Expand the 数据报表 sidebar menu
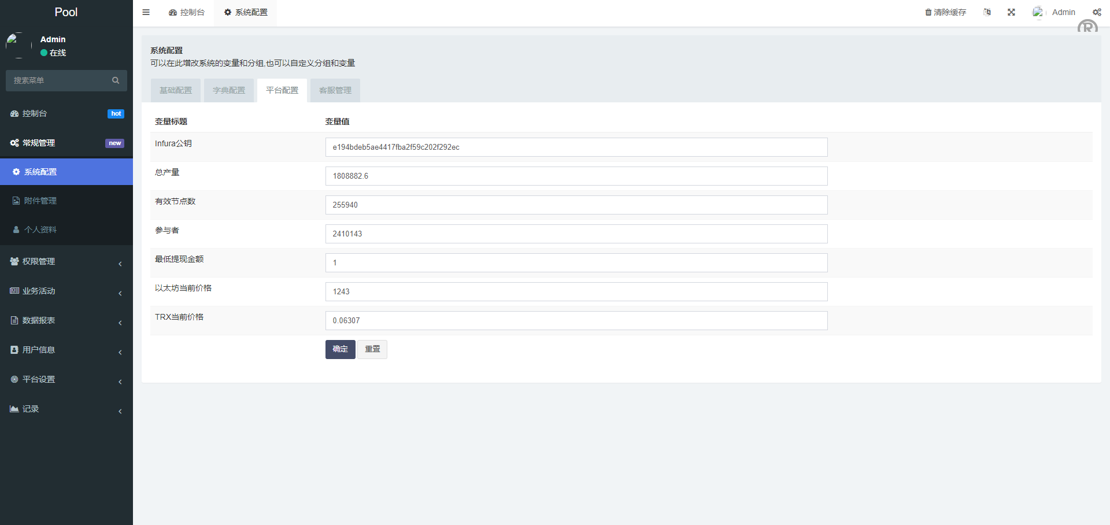1110x525 pixels. (66, 320)
